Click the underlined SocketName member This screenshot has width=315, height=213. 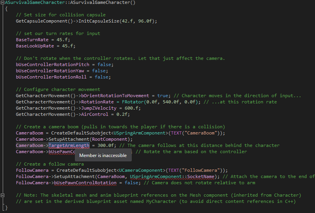201,176
